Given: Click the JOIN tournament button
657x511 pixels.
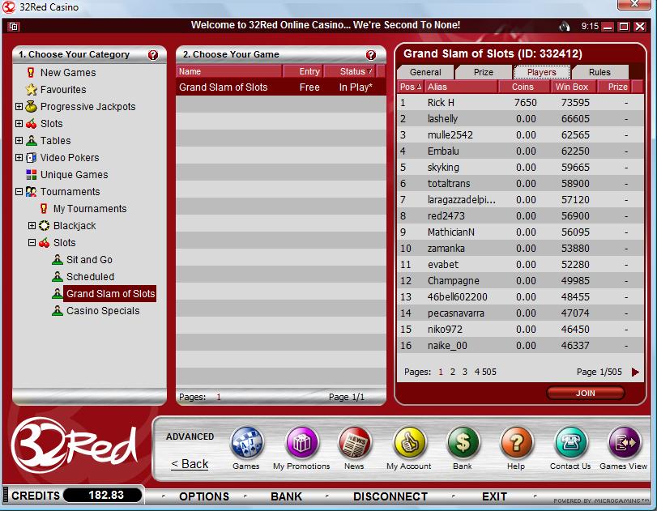Looking at the screenshot, I should coord(586,393).
